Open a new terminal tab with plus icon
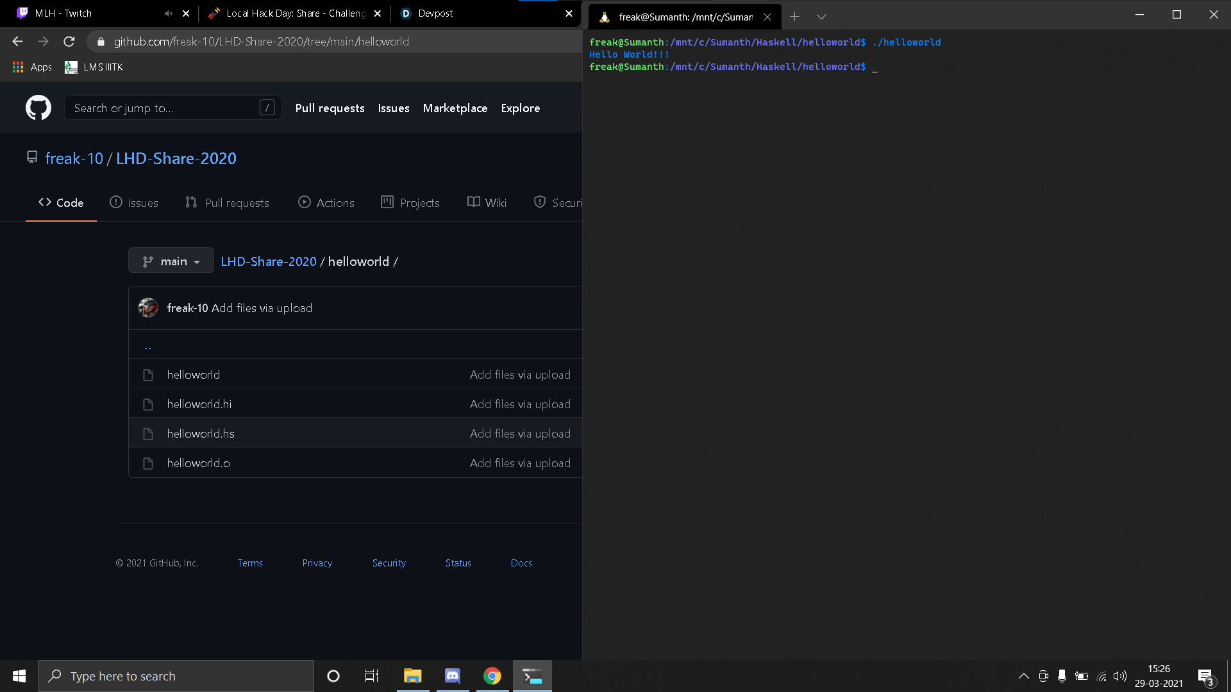 794,17
